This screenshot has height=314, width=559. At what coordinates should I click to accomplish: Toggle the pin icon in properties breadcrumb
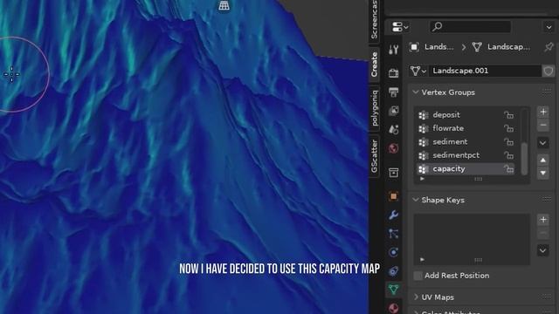[x=549, y=47]
